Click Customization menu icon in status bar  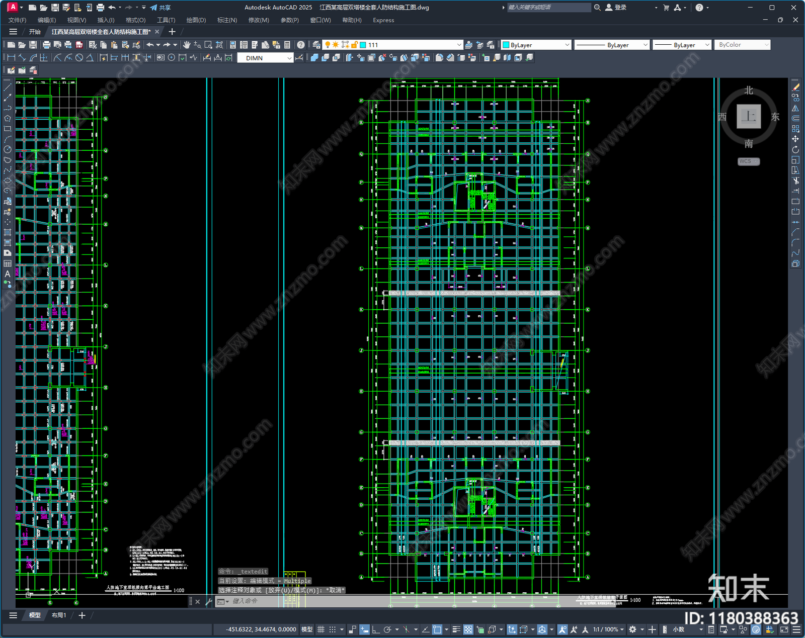tap(796, 629)
